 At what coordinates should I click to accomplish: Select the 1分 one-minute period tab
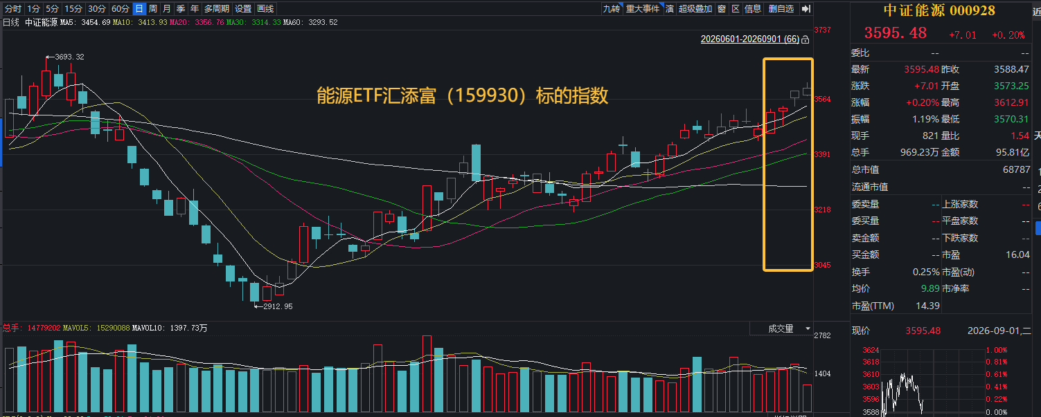(34, 9)
